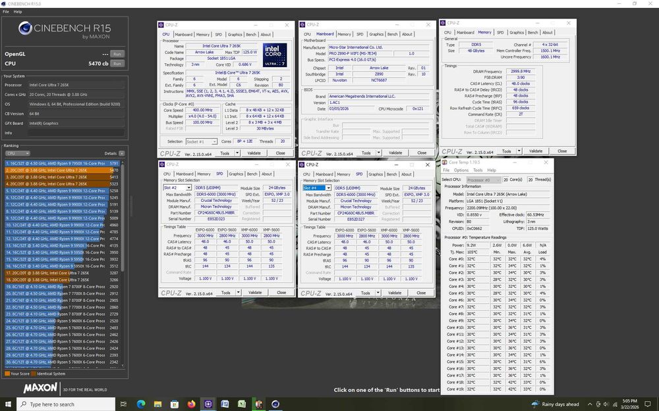659x411 pixels.
Task: Open the Socket #1 selection dropdown in CPU-Z
Action: pos(201,142)
